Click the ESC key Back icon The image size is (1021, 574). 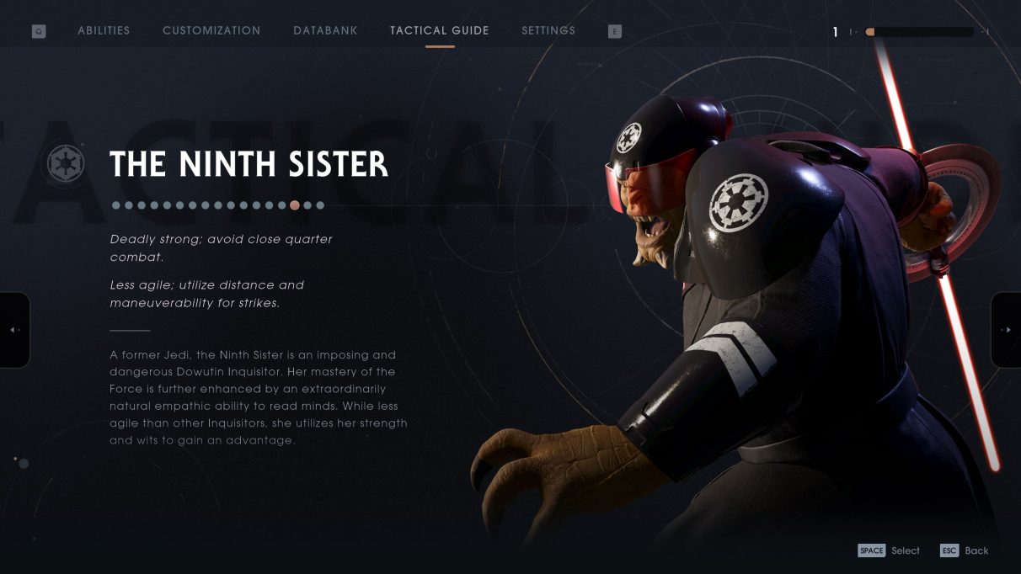click(x=949, y=550)
